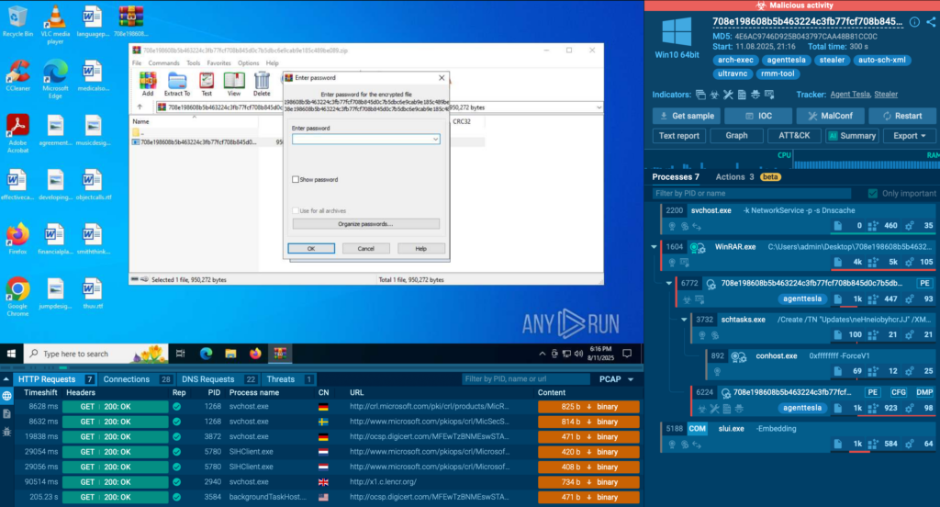Click the WinRAR Test toolbar icon
The image size is (940, 507).
(x=207, y=84)
